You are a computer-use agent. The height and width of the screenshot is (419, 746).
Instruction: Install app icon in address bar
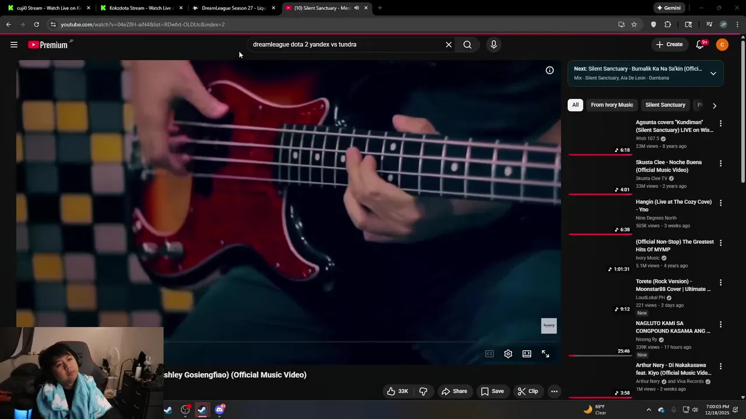(x=621, y=24)
